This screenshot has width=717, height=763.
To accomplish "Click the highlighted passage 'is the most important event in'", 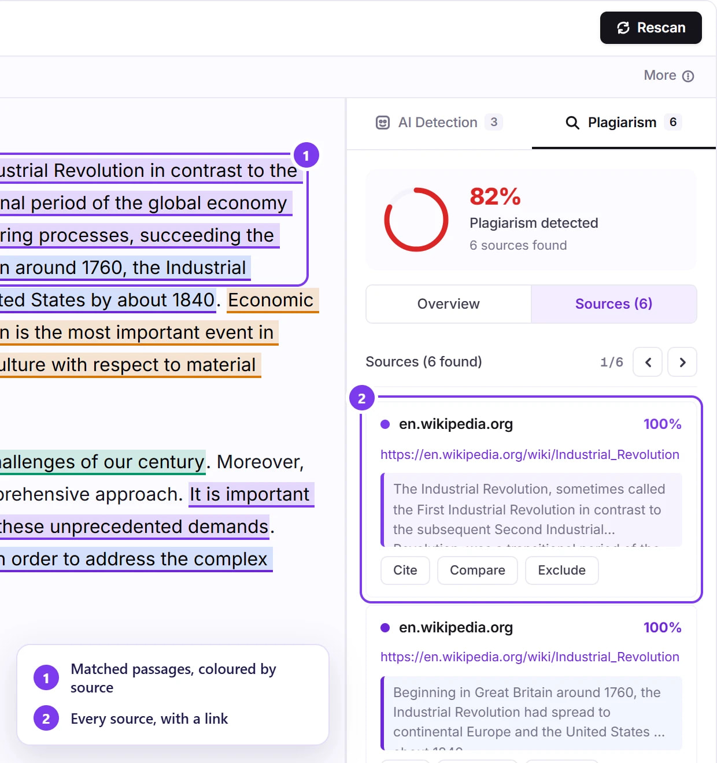I will tap(145, 333).
